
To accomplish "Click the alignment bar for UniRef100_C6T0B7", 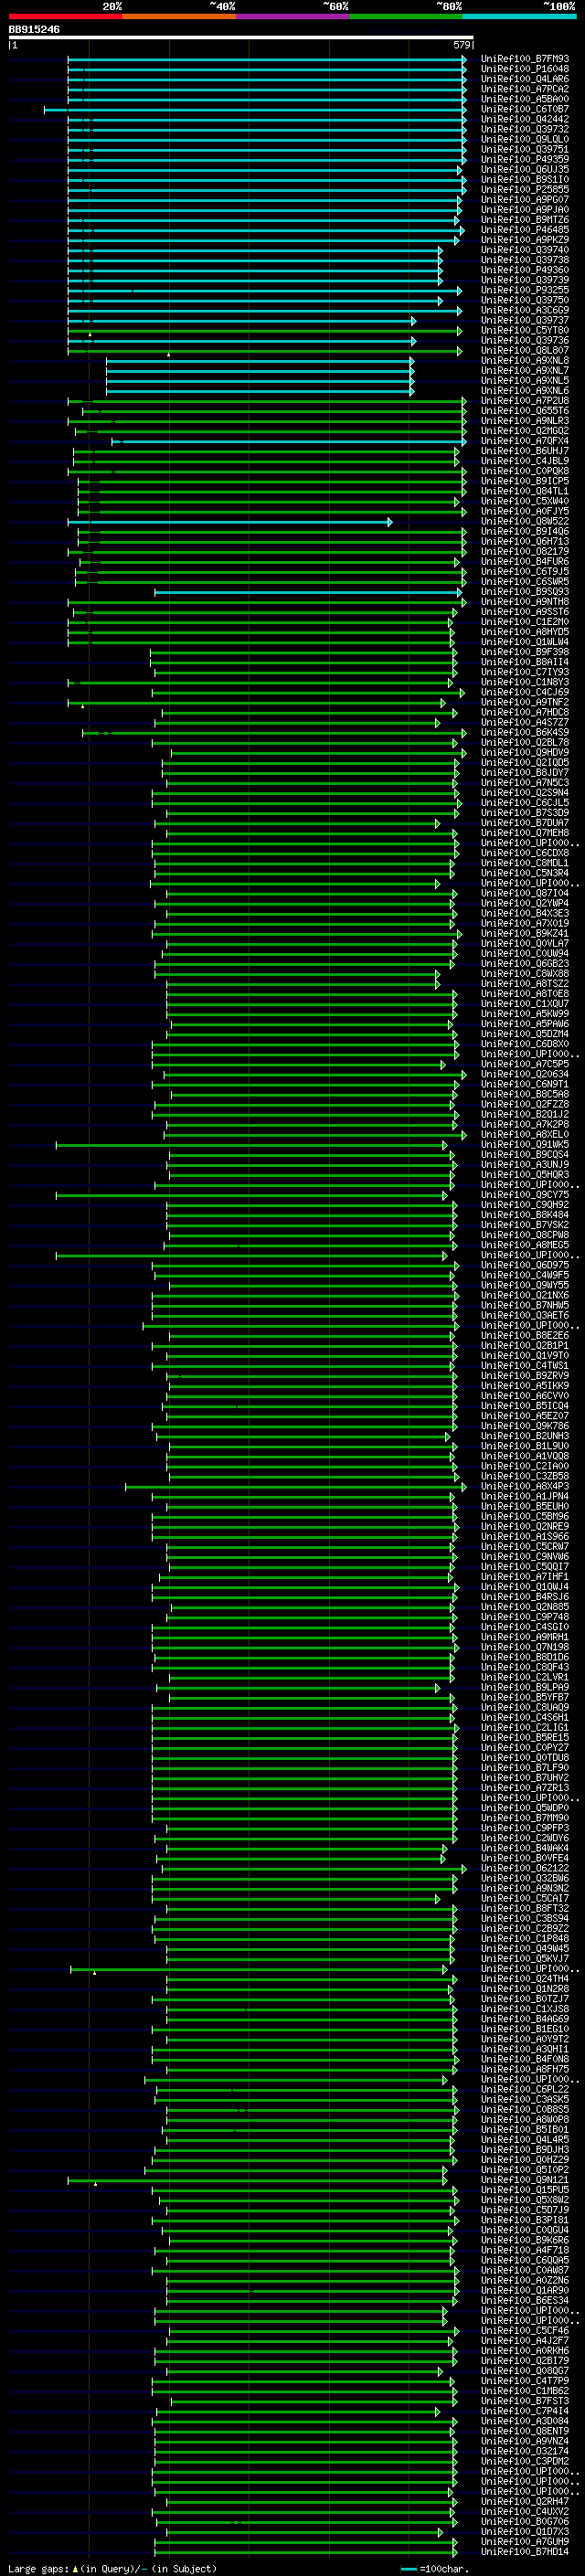I will [255, 109].
